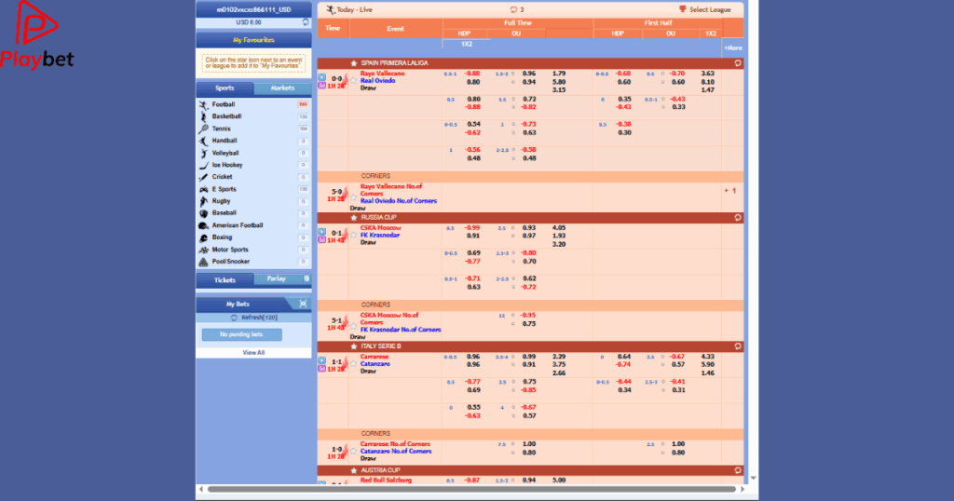The height and width of the screenshot is (501, 954).
Task: Open the Parlay tab
Action: tap(276, 278)
